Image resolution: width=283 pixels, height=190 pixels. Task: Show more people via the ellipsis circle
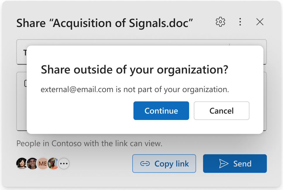point(64,164)
